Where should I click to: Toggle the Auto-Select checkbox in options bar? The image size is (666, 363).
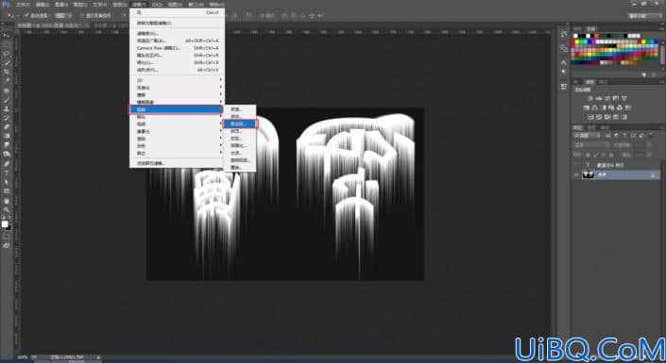[x=26, y=16]
